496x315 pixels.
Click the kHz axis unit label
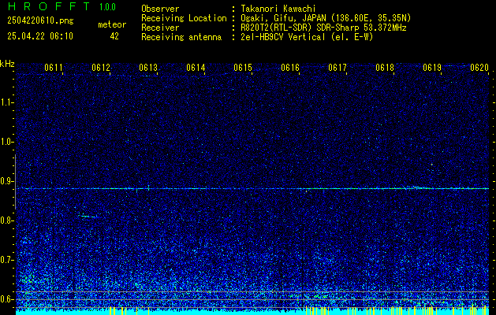(7, 64)
